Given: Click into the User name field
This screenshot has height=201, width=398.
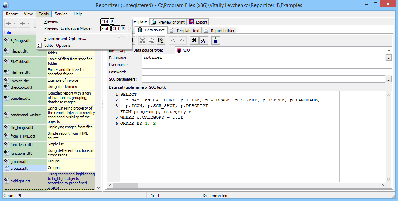Looking at the screenshot, I should click(x=267, y=65).
